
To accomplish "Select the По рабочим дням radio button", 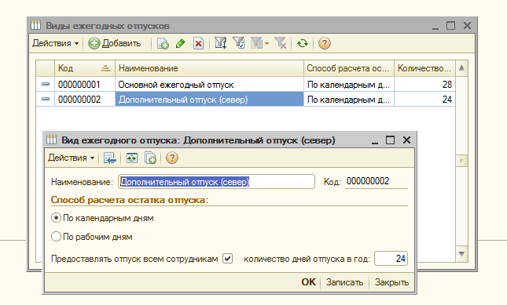I will pos(56,237).
